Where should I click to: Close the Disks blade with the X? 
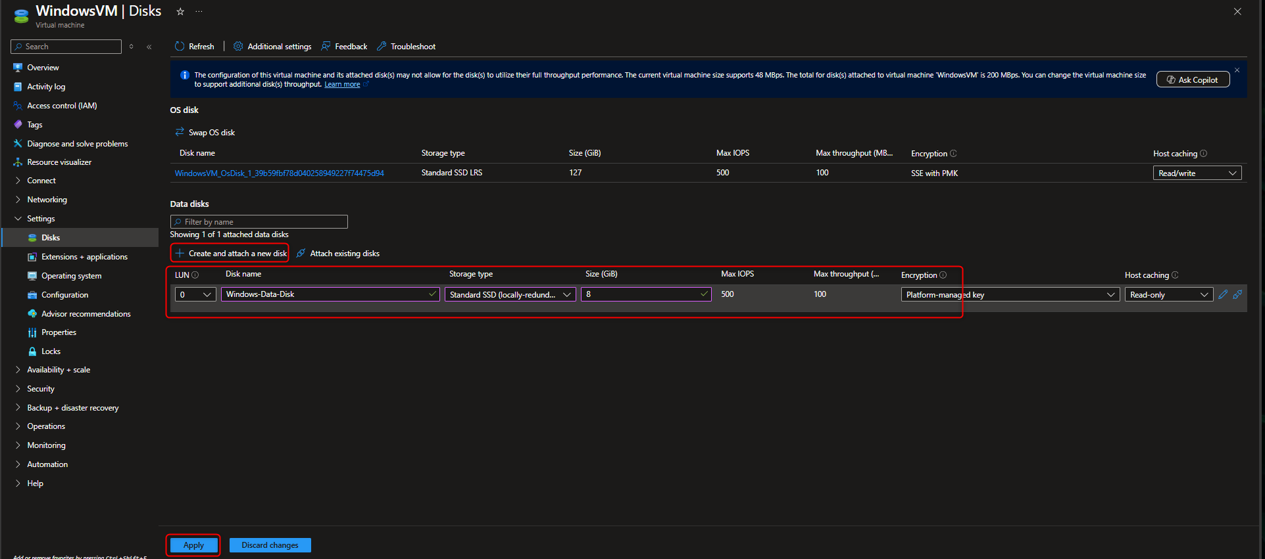(1237, 11)
